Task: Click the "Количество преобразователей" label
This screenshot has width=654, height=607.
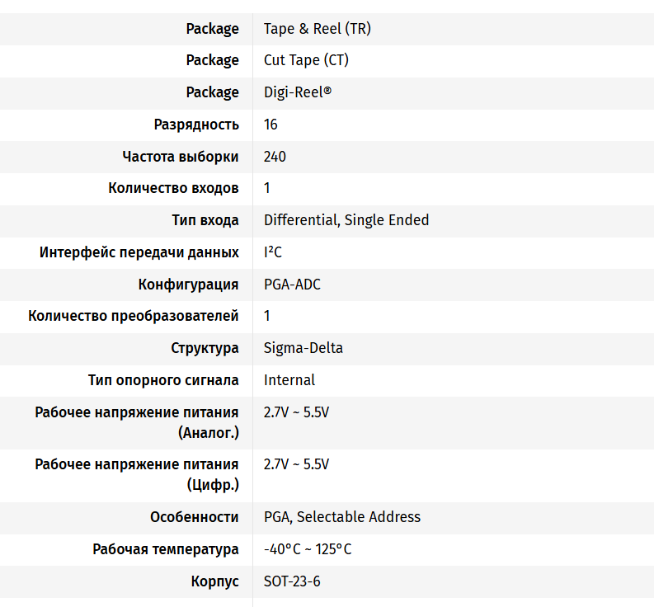Action: (134, 316)
